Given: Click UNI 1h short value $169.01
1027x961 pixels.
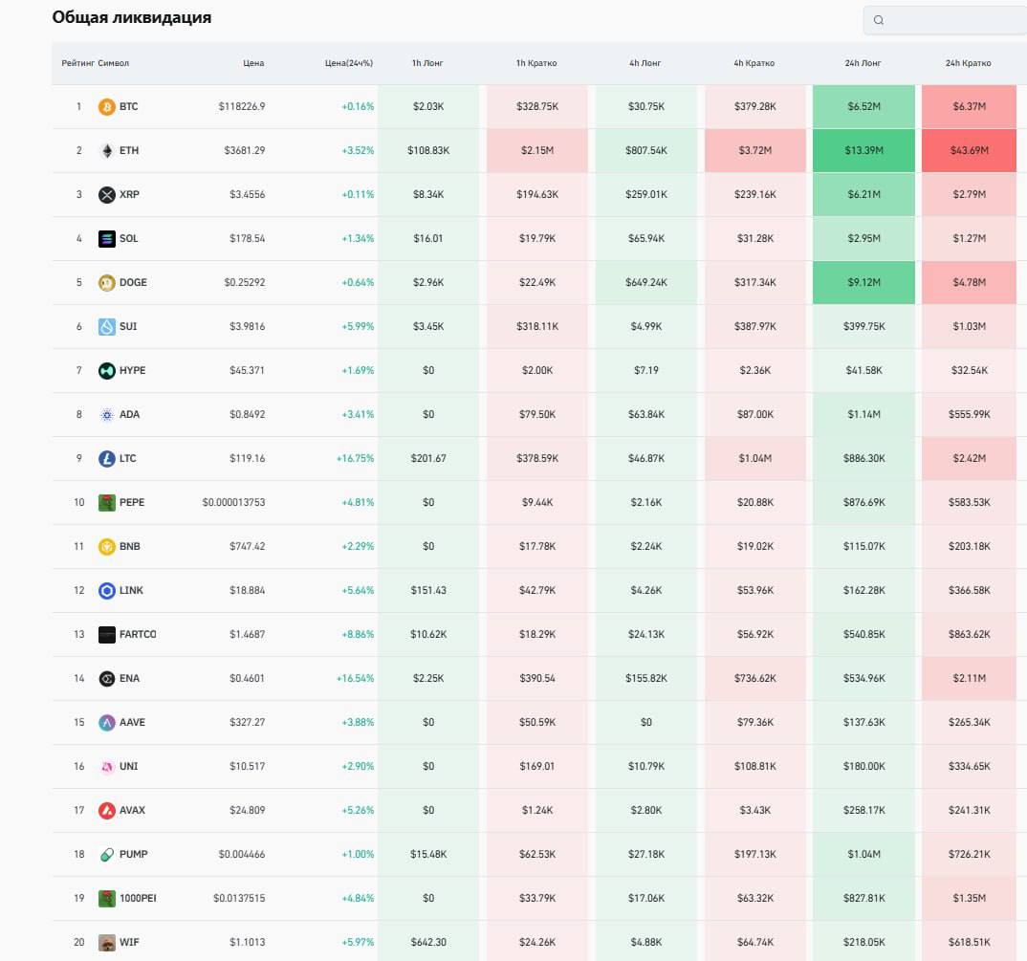Looking at the screenshot, I should (537, 766).
